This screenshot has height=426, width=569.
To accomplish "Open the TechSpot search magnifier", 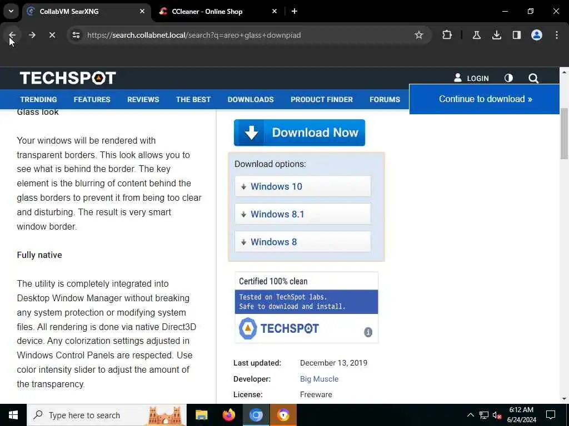I will pyautogui.click(x=533, y=78).
